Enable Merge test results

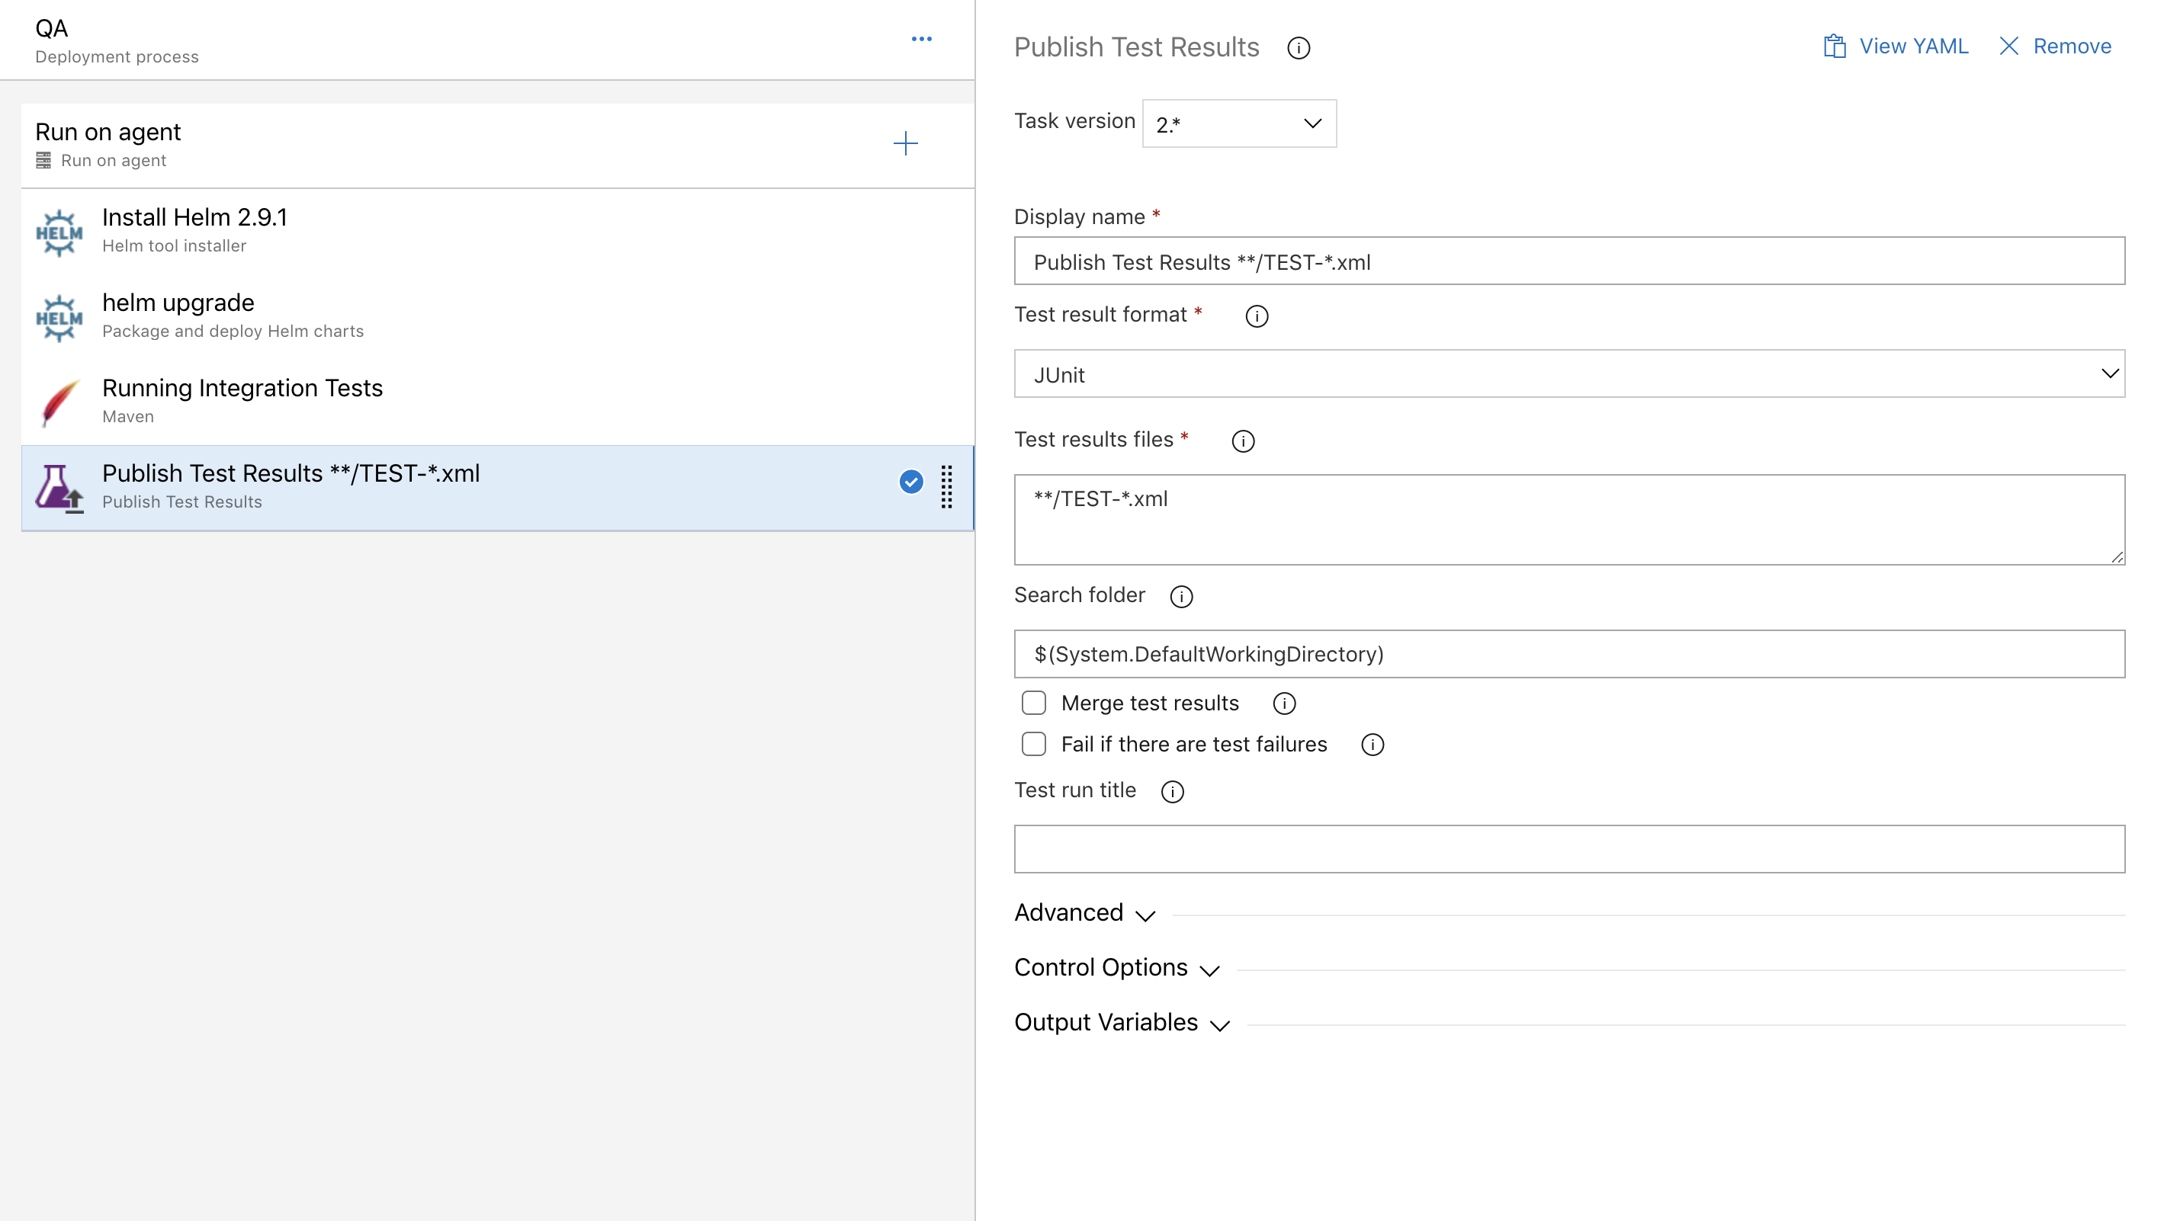pos(1033,702)
